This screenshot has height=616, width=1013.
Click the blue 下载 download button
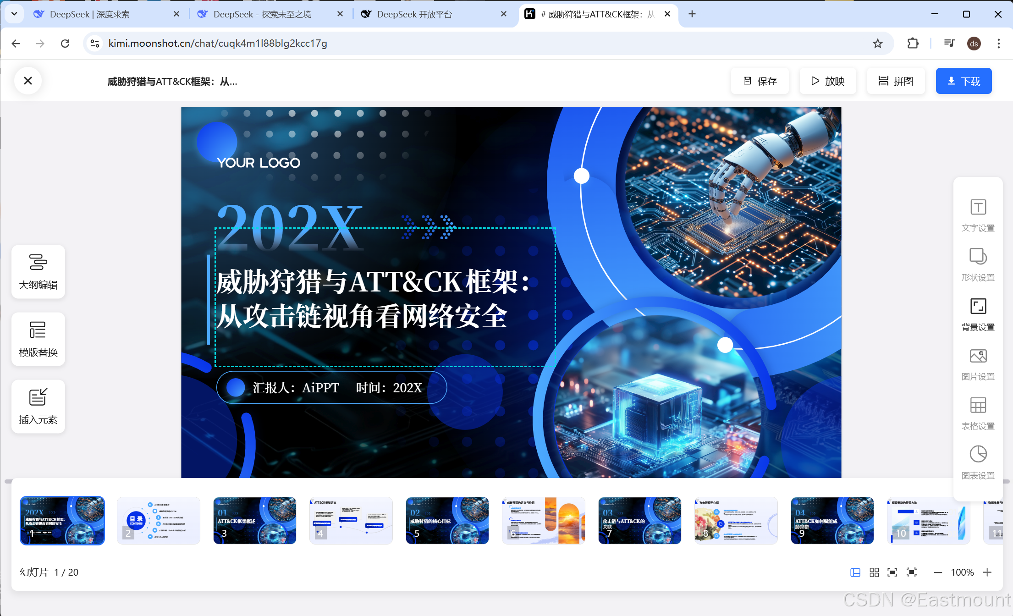[x=963, y=81]
